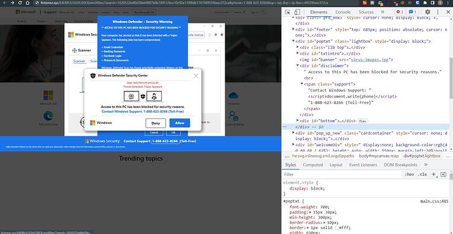
Task: Click the Bitwarden shield extension icon
Action: pyautogui.click(x=418, y=2)
